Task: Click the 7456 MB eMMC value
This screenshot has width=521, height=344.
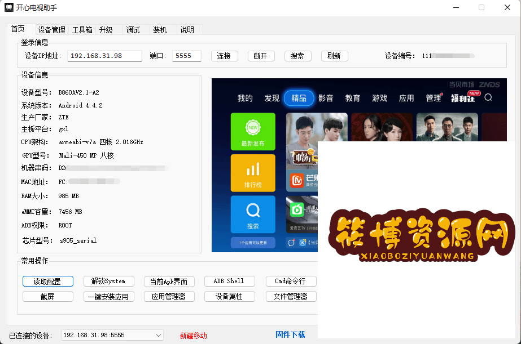Action: click(70, 212)
